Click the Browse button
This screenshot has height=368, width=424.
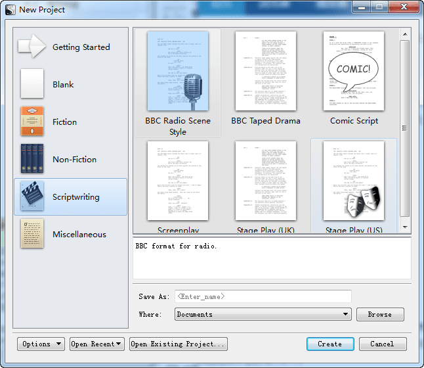point(379,315)
